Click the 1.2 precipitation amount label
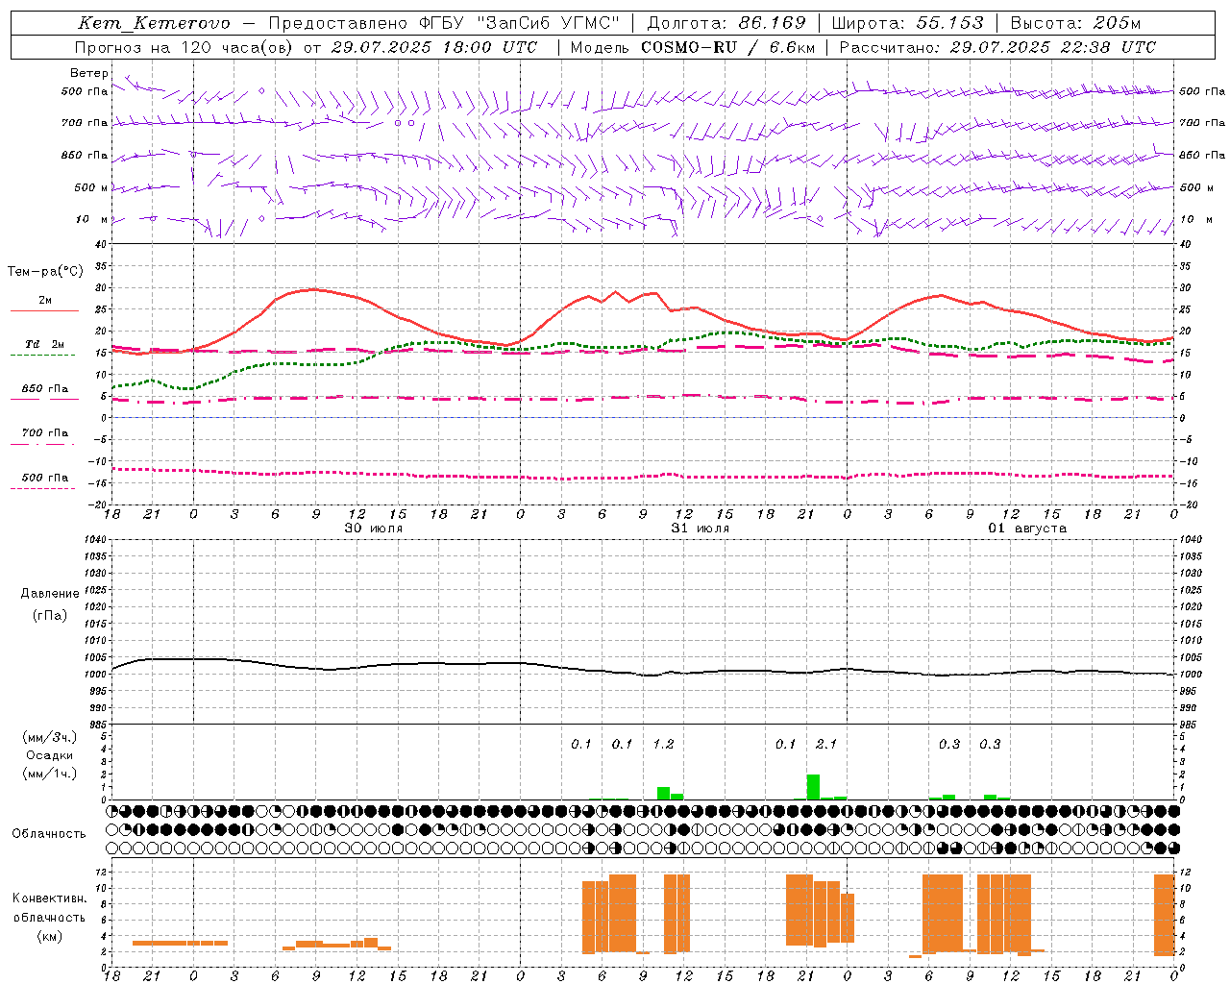The width and height of the screenshot is (1230, 984). pos(663,744)
